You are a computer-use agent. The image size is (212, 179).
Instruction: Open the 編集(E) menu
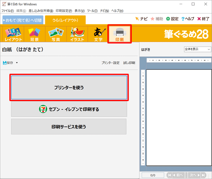(x=21, y=11)
